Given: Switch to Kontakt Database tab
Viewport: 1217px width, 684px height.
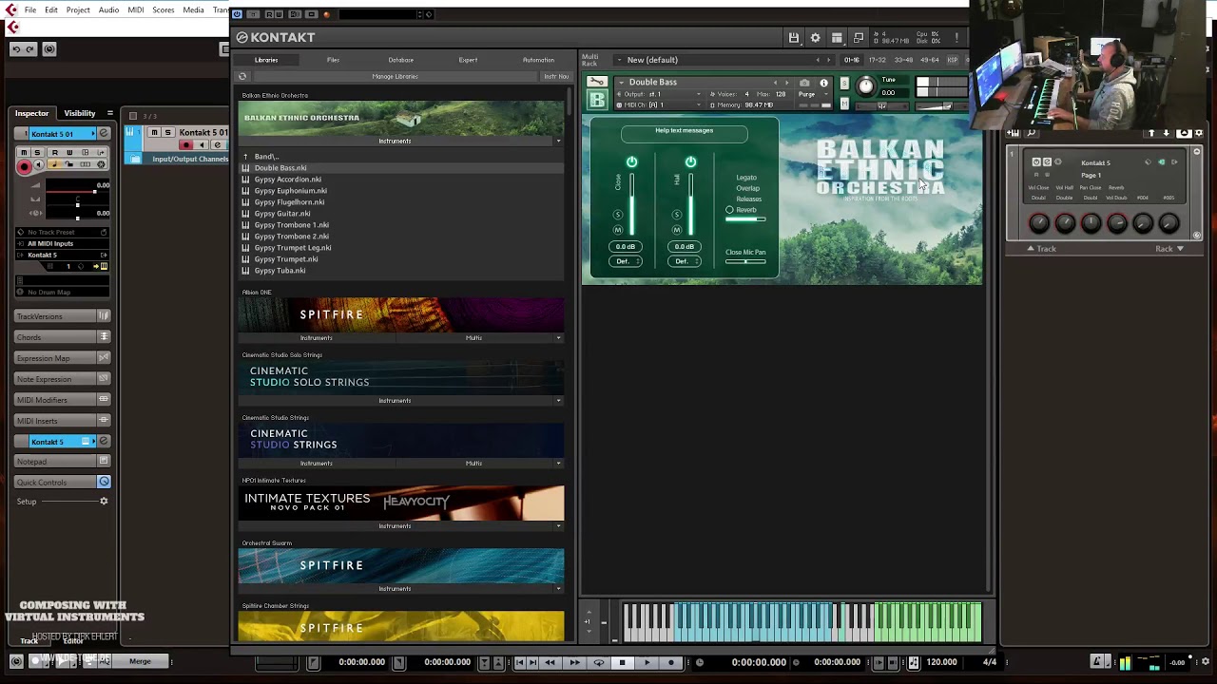Looking at the screenshot, I should tap(401, 60).
